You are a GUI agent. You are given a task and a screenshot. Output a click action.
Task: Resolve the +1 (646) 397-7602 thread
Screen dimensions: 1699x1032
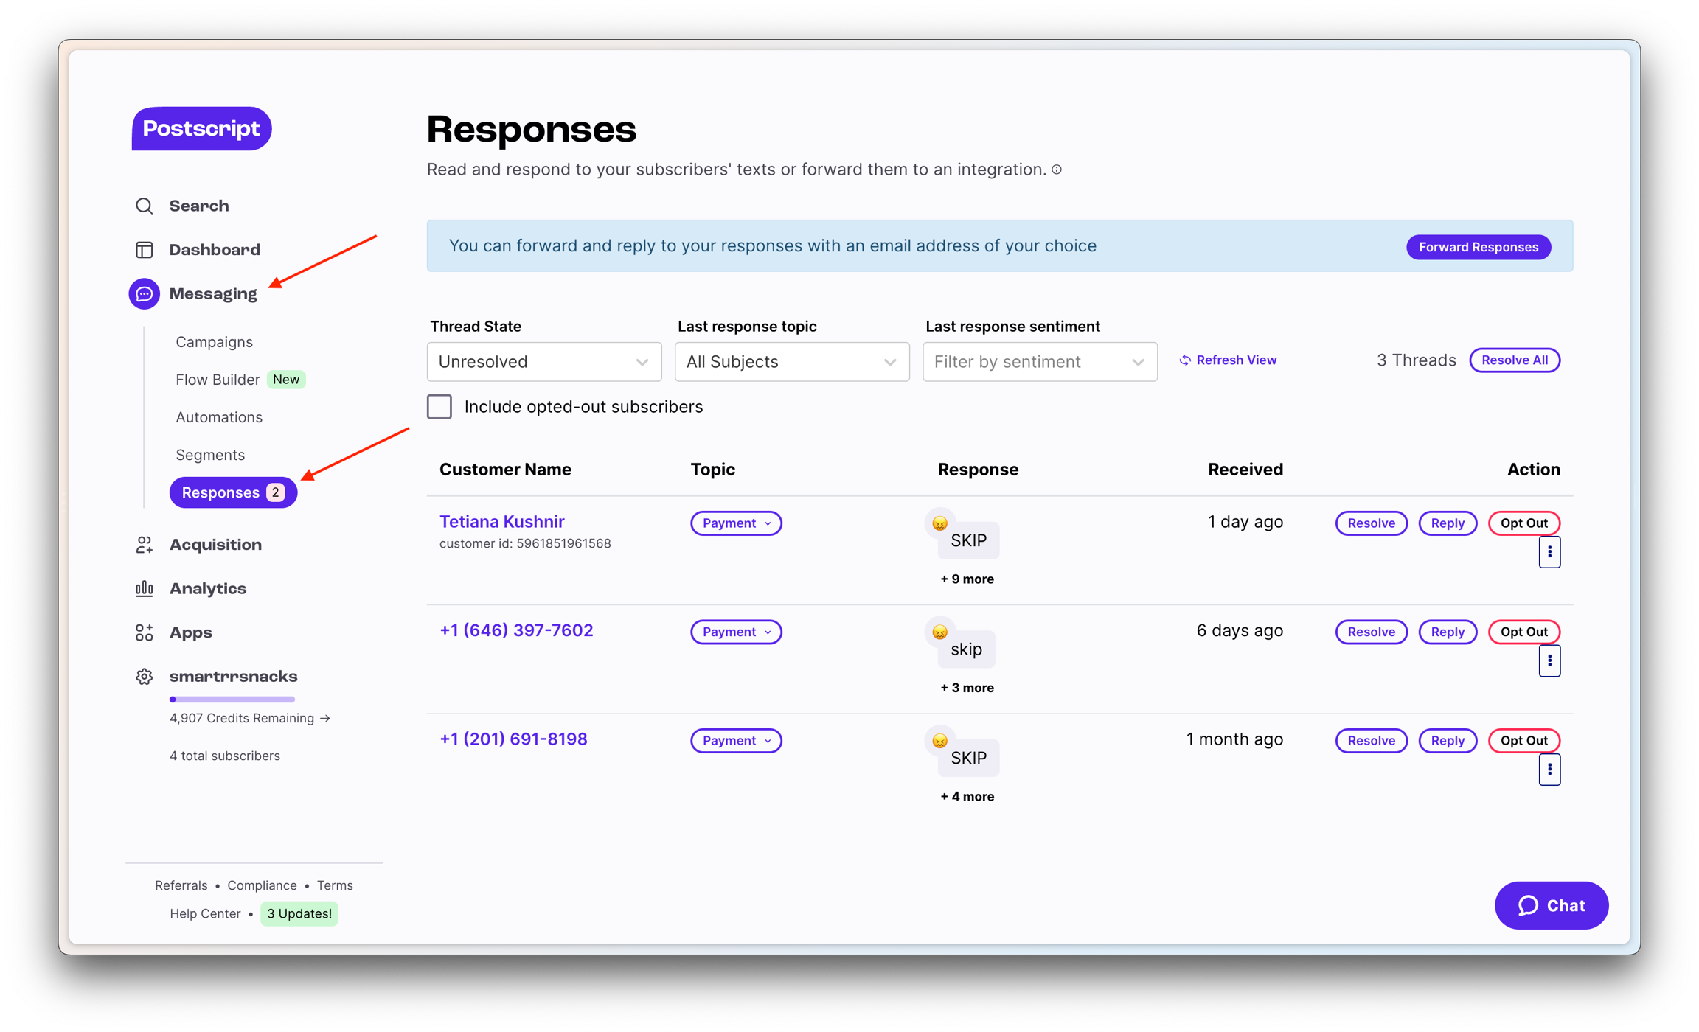tap(1371, 632)
